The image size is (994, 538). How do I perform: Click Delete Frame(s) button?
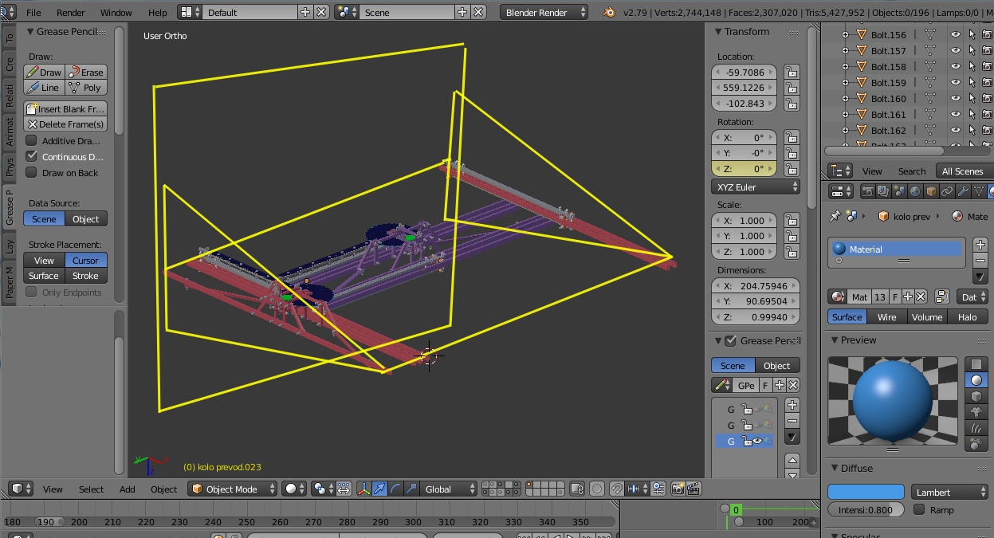(x=65, y=124)
